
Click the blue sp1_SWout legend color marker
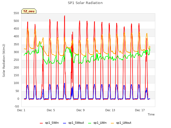65,123
